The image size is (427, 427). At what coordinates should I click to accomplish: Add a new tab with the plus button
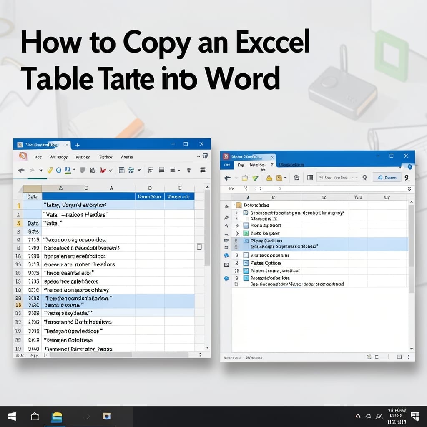(x=77, y=145)
